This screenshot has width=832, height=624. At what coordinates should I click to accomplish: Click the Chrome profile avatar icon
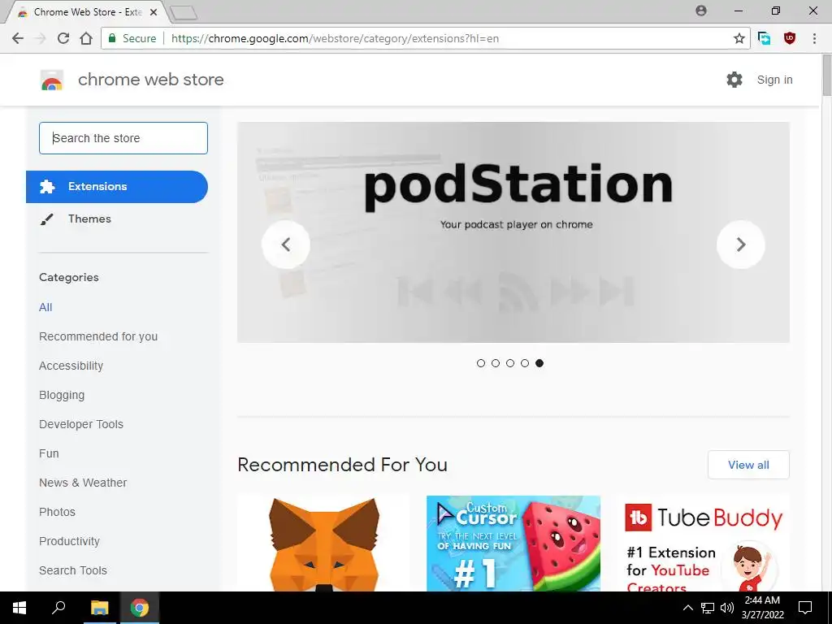click(701, 11)
